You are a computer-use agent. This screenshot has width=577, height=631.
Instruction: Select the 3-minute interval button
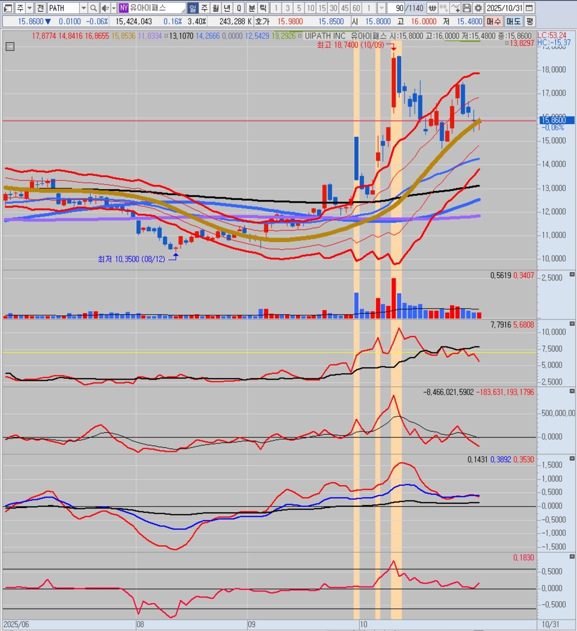(287, 8)
